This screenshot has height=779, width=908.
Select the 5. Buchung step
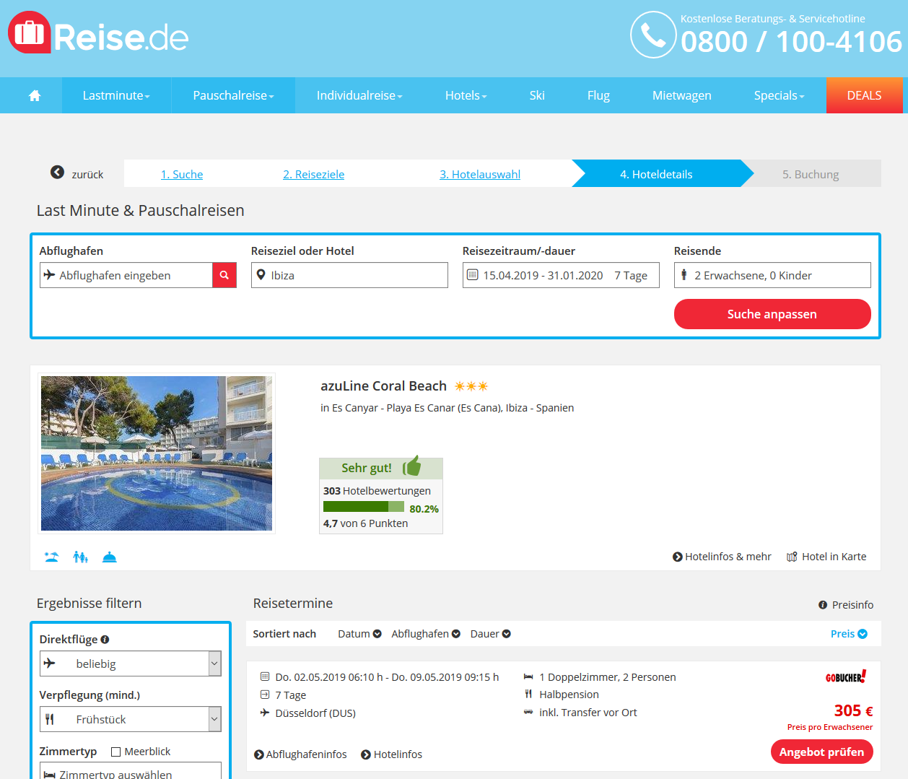tap(811, 174)
